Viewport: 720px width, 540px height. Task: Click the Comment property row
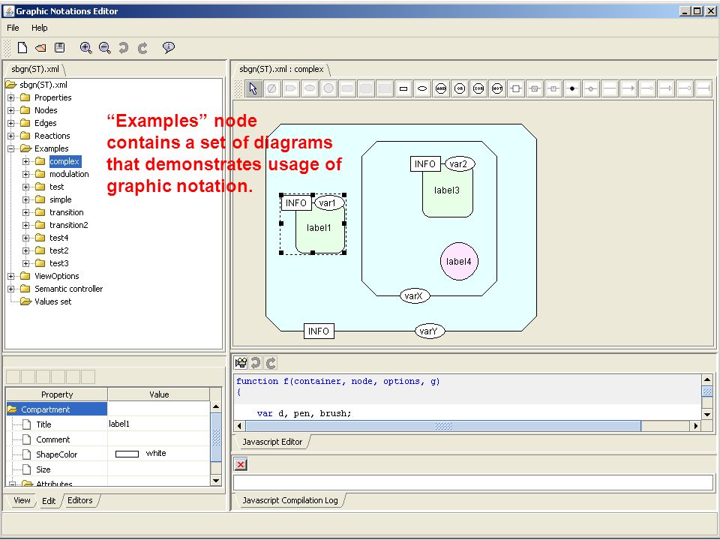pyautogui.click(x=108, y=439)
